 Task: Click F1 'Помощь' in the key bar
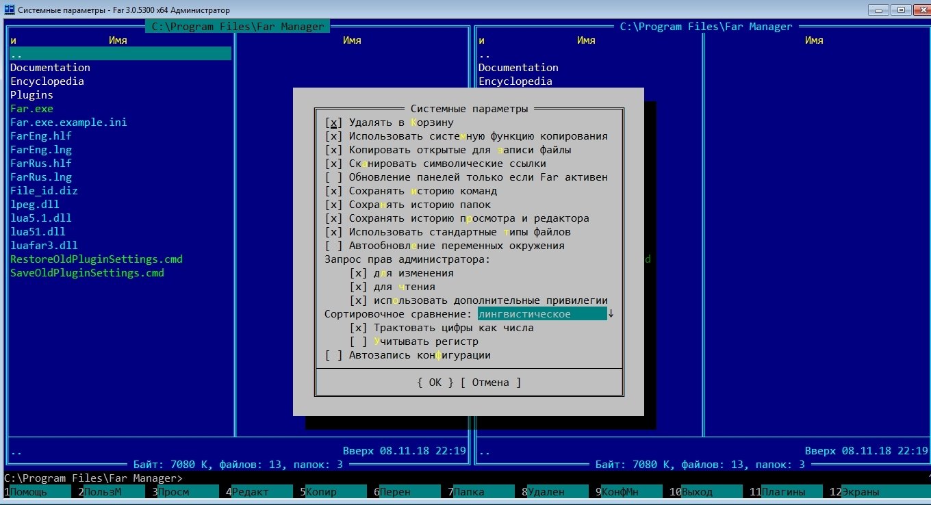38,492
